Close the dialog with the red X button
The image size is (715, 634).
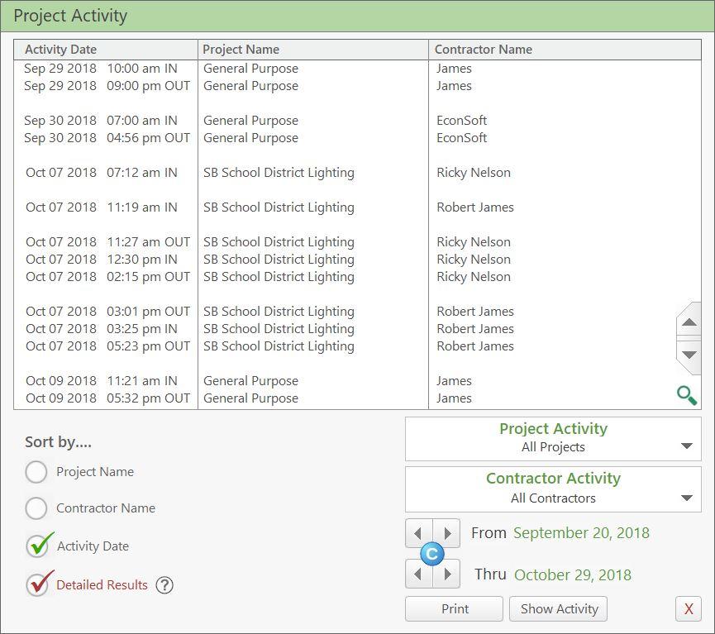tap(689, 608)
